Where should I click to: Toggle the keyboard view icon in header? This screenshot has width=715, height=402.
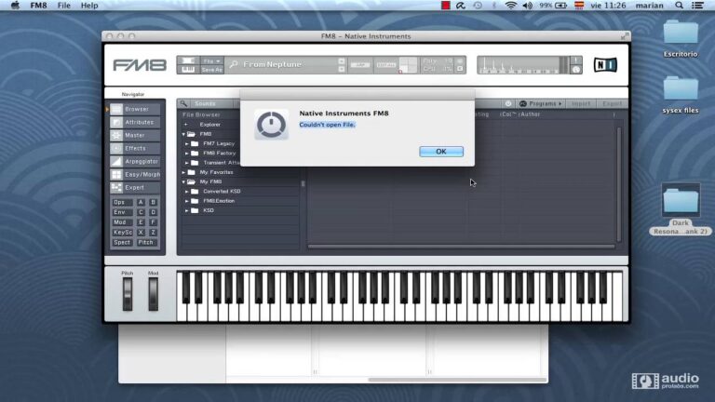(188, 70)
